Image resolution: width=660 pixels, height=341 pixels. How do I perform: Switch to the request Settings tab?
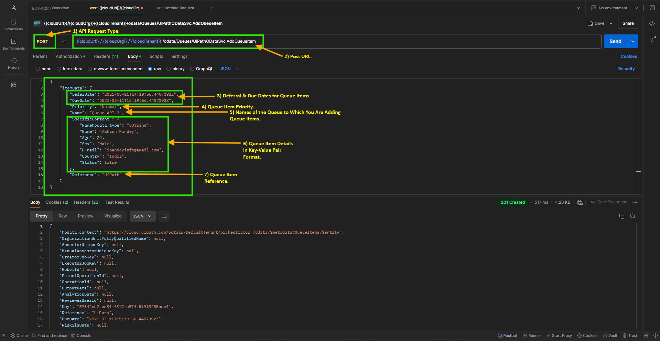click(x=180, y=56)
